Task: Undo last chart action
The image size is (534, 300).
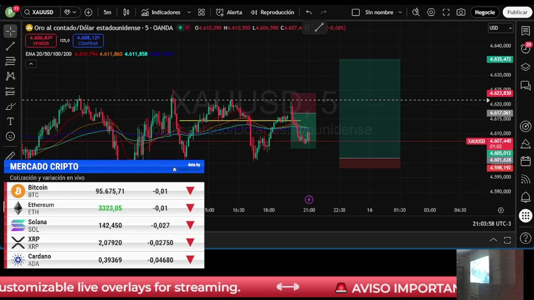Action: tap(309, 12)
